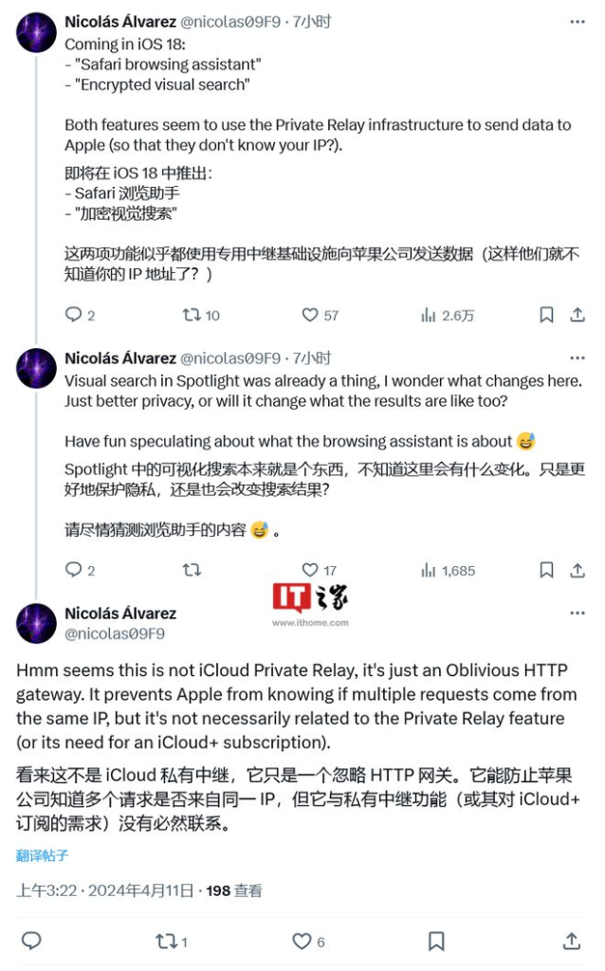Image resolution: width=605 pixels, height=971 pixels.
Task: Retweet the Visual search in Spotlight tweet
Action: pyautogui.click(x=192, y=570)
